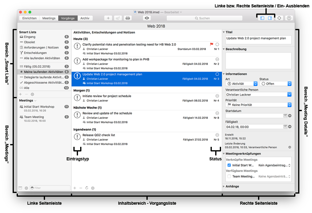
Task: Click panel icon at sidebar bottom left
Action: pyautogui.click(x=20, y=188)
